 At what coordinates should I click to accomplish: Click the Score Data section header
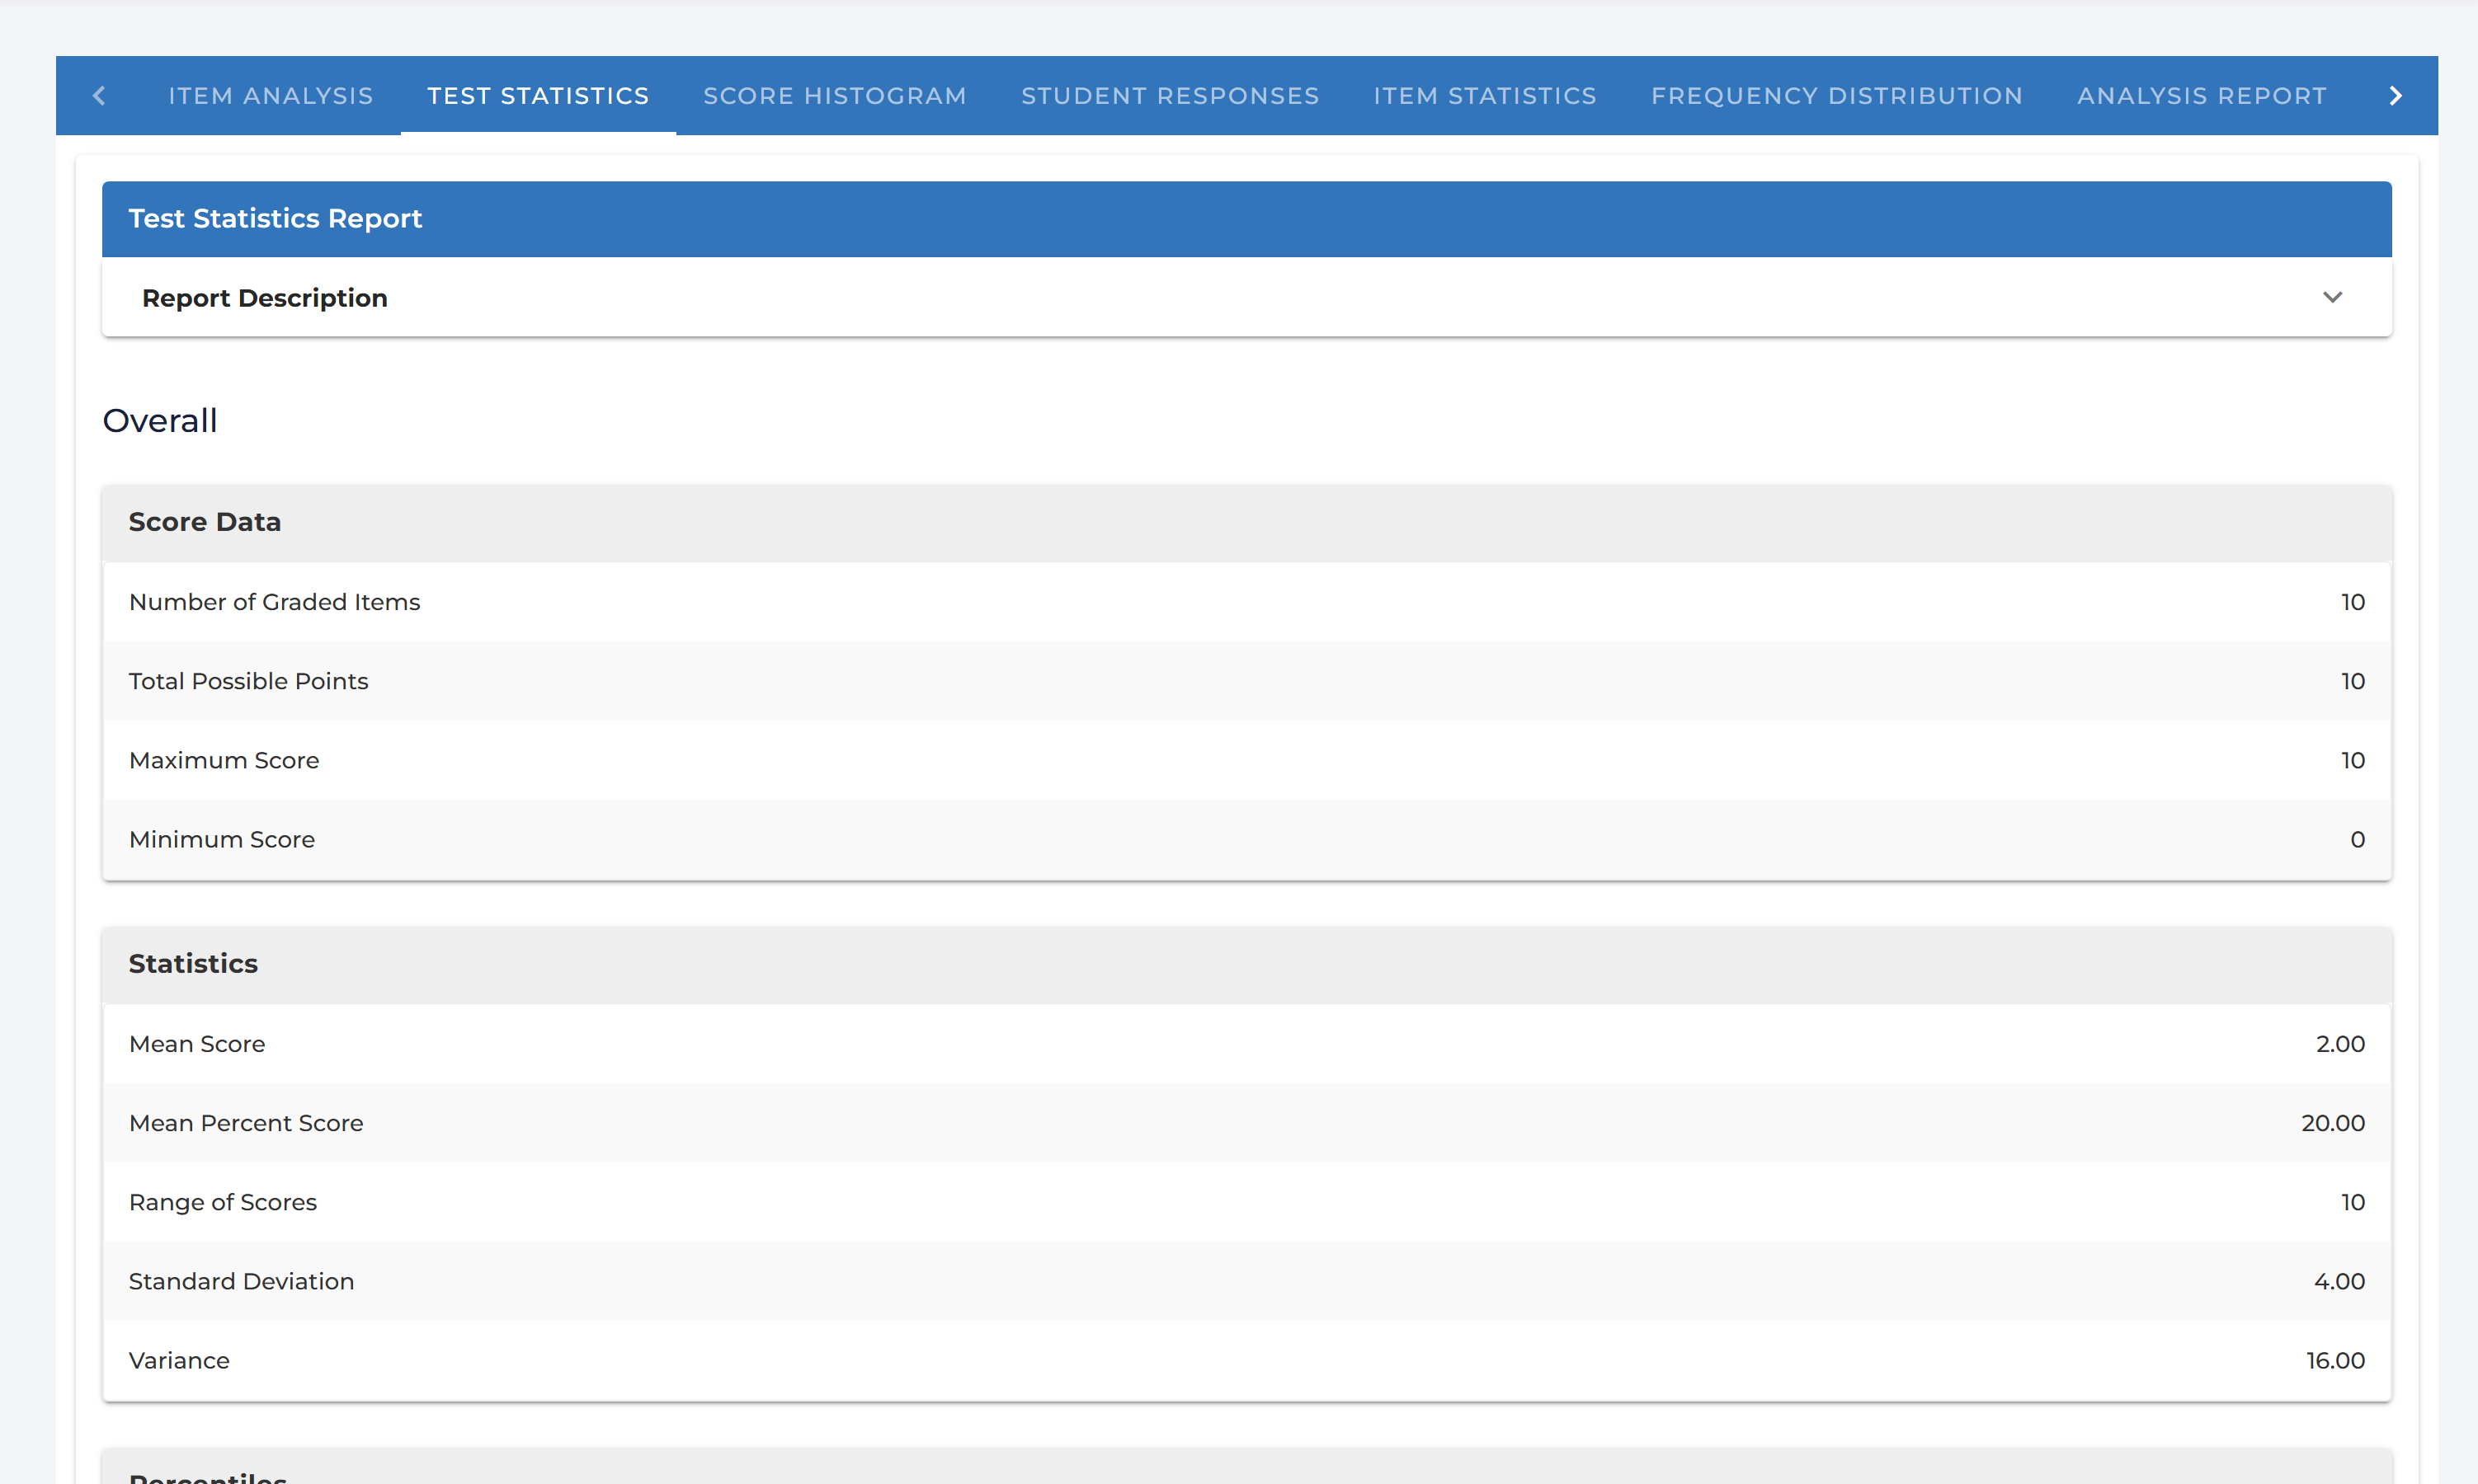click(x=1246, y=523)
